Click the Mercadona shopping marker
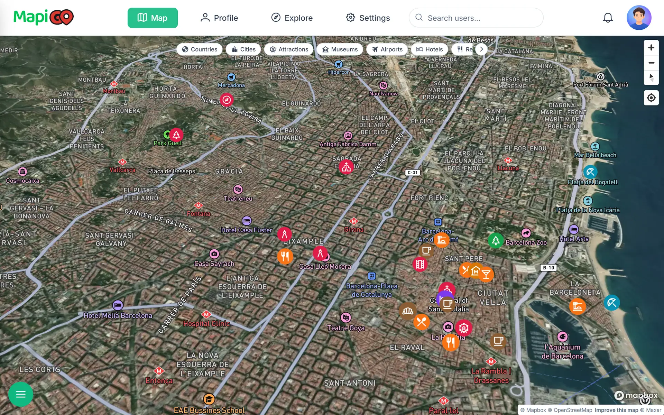664x415 pixels. (231, 77)
